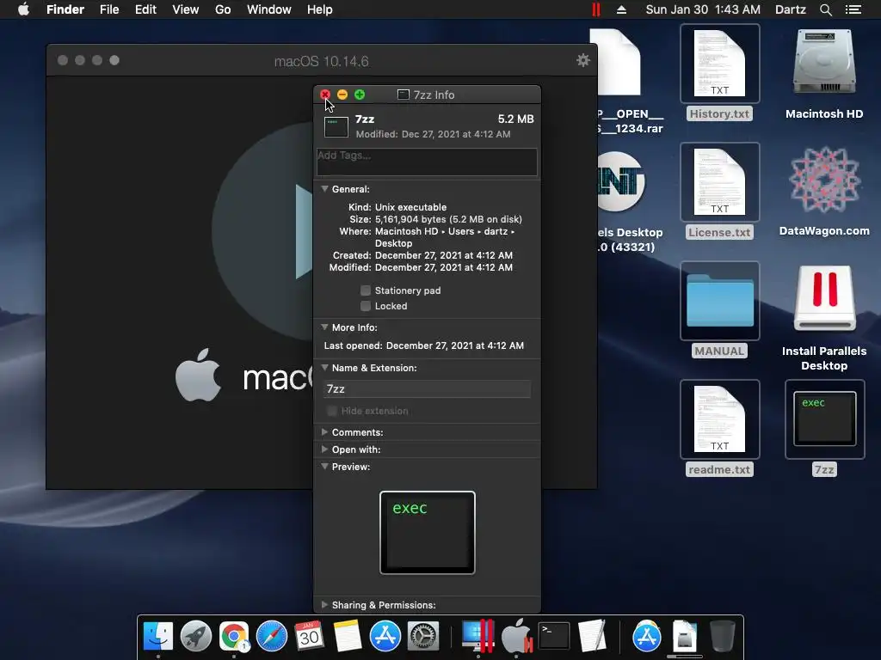Toggle the Locked checkbox
The image size is (881, 660).
pos(365,306)
